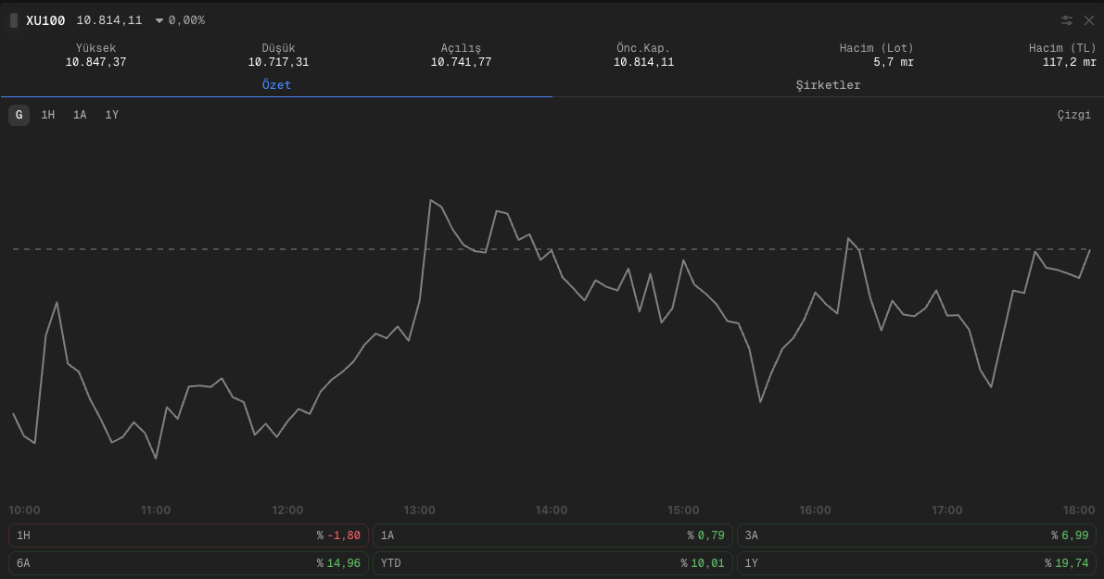Viewport: 1104px width, 579px height.
Task: Click the drag handle beside XU100
Action: pos(14,20)
